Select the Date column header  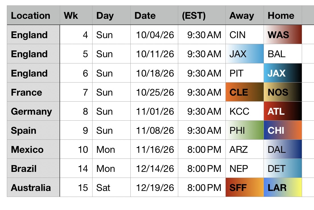click(x=154, y=15)
